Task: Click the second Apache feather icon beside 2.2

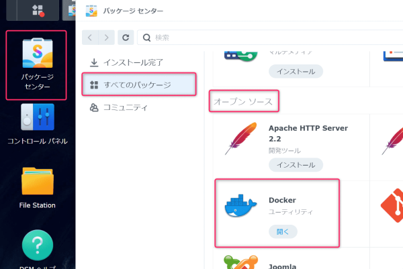Action: coord(392,141)
